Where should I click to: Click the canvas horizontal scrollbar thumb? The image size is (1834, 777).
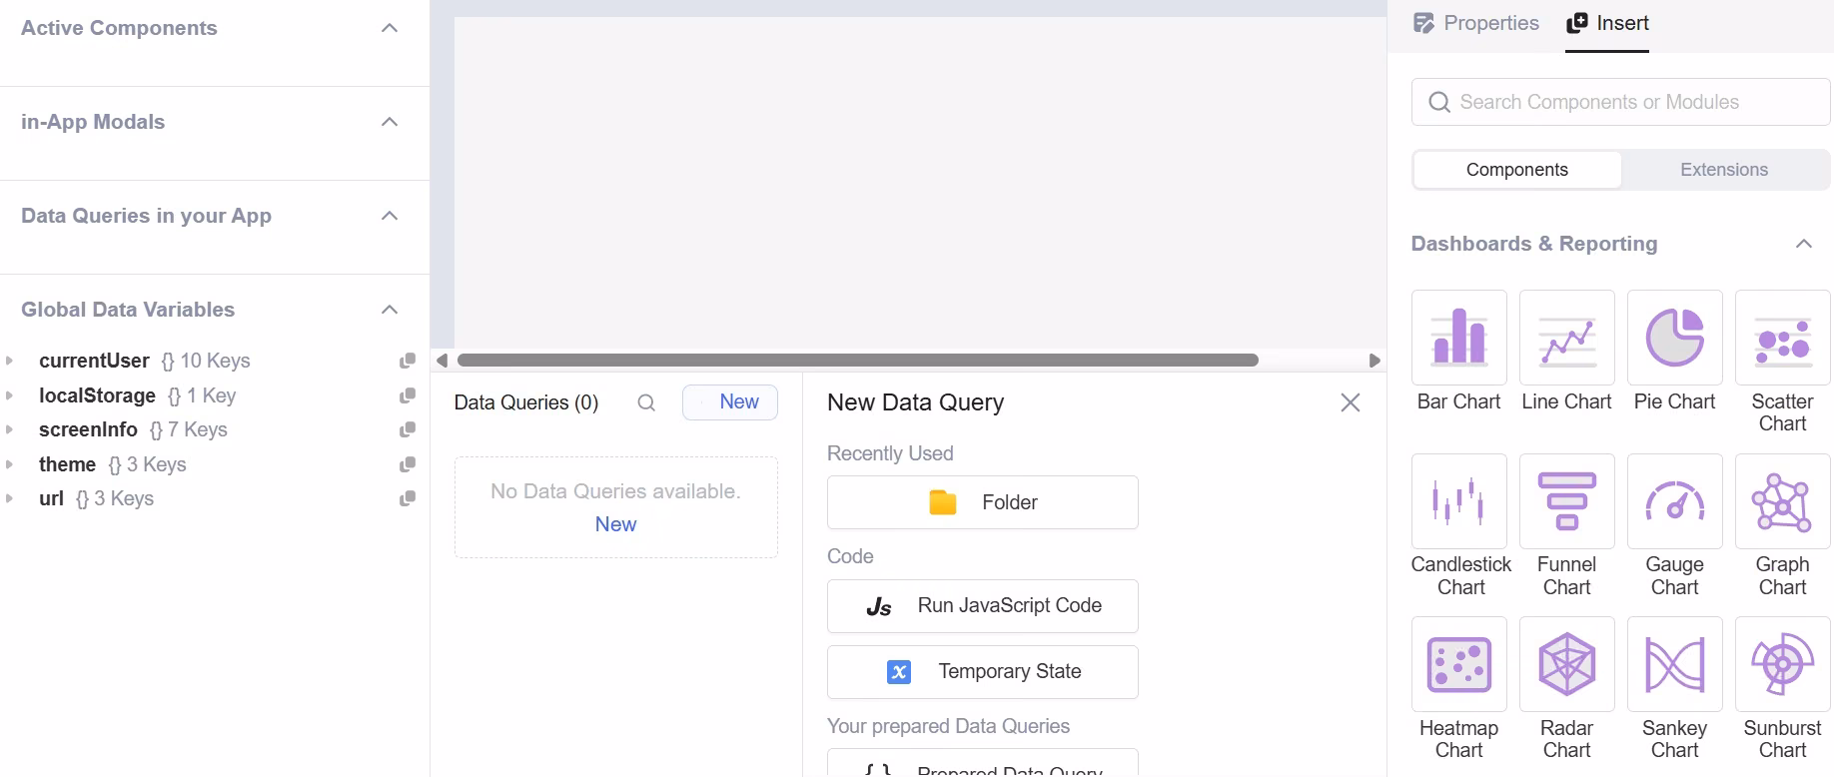point(857,361)
